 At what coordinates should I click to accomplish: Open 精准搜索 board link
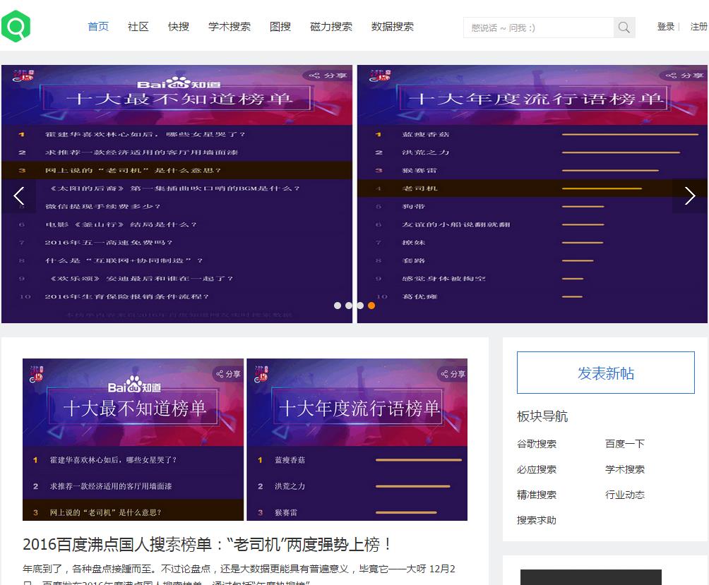tap(537, 495)
